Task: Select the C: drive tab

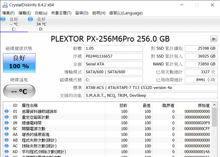Action: click(14, 24)
